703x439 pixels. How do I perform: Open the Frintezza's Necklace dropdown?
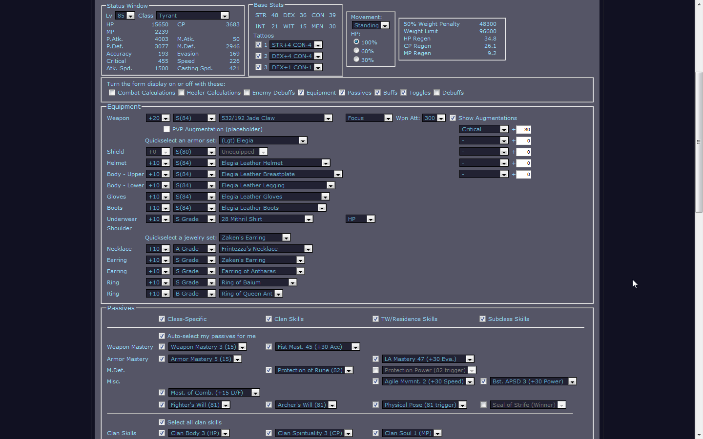coord(266,249)
